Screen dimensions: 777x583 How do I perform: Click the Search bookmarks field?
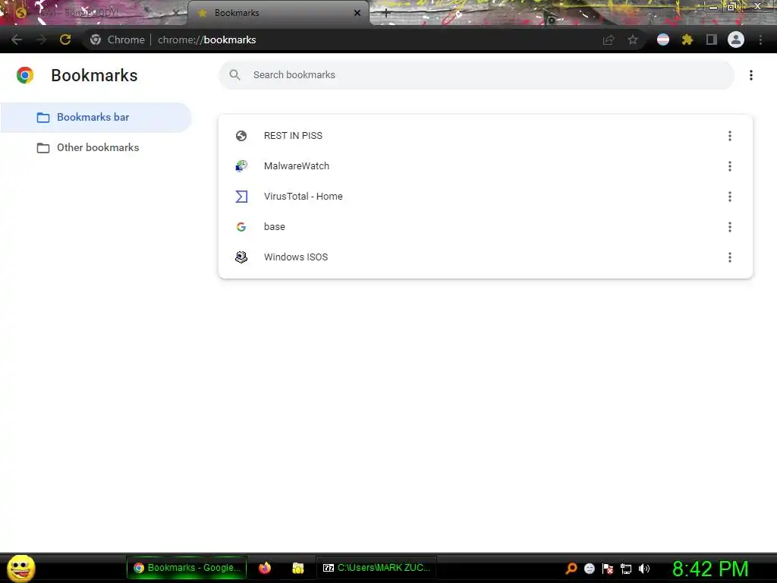click(477, 75)
